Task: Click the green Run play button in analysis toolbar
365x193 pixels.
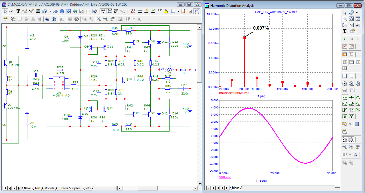Action: point(345,39)
